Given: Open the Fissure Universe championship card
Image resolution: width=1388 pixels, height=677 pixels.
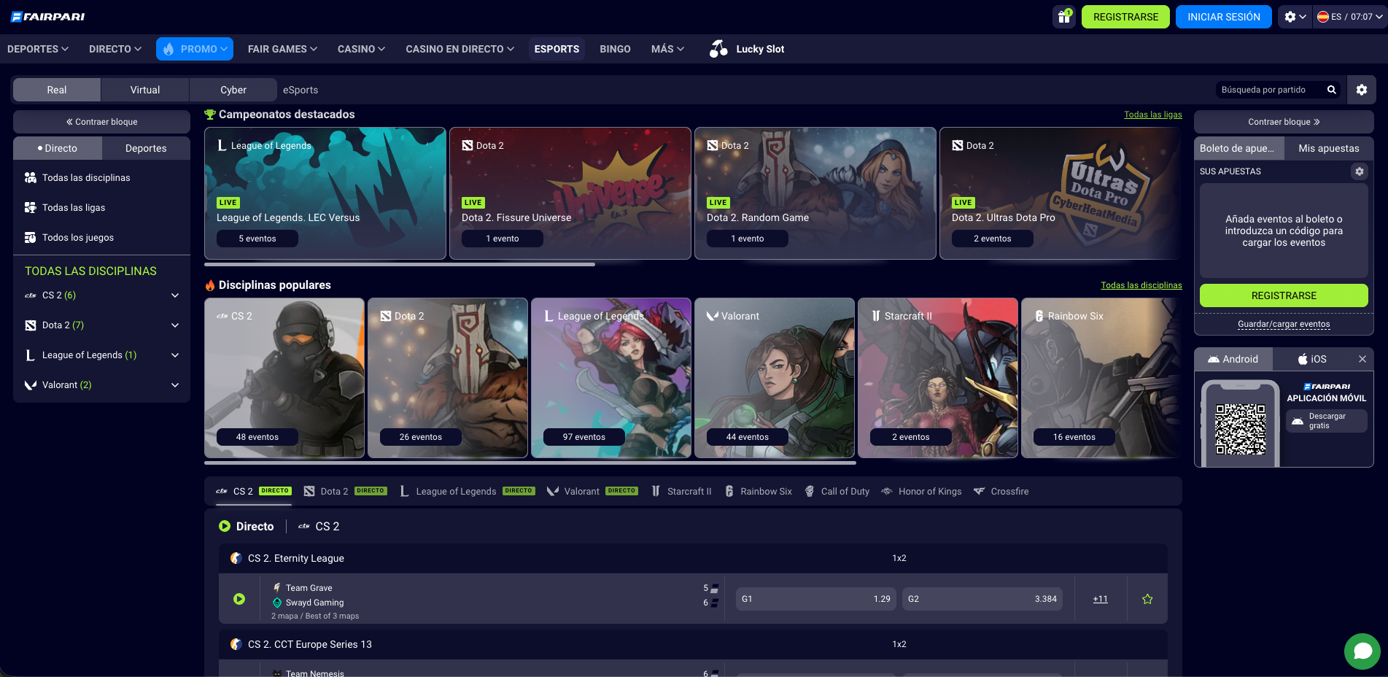Looking at the screenshot, I should 570,193.
